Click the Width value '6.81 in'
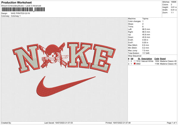Image resolution: width=178 pixels, height=125 pixels. pyautogui.click(x=174, y=10)
